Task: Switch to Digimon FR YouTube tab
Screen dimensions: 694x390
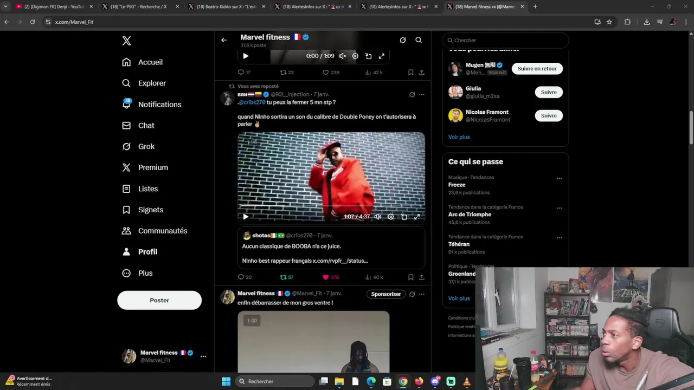Action: (54, 6)
